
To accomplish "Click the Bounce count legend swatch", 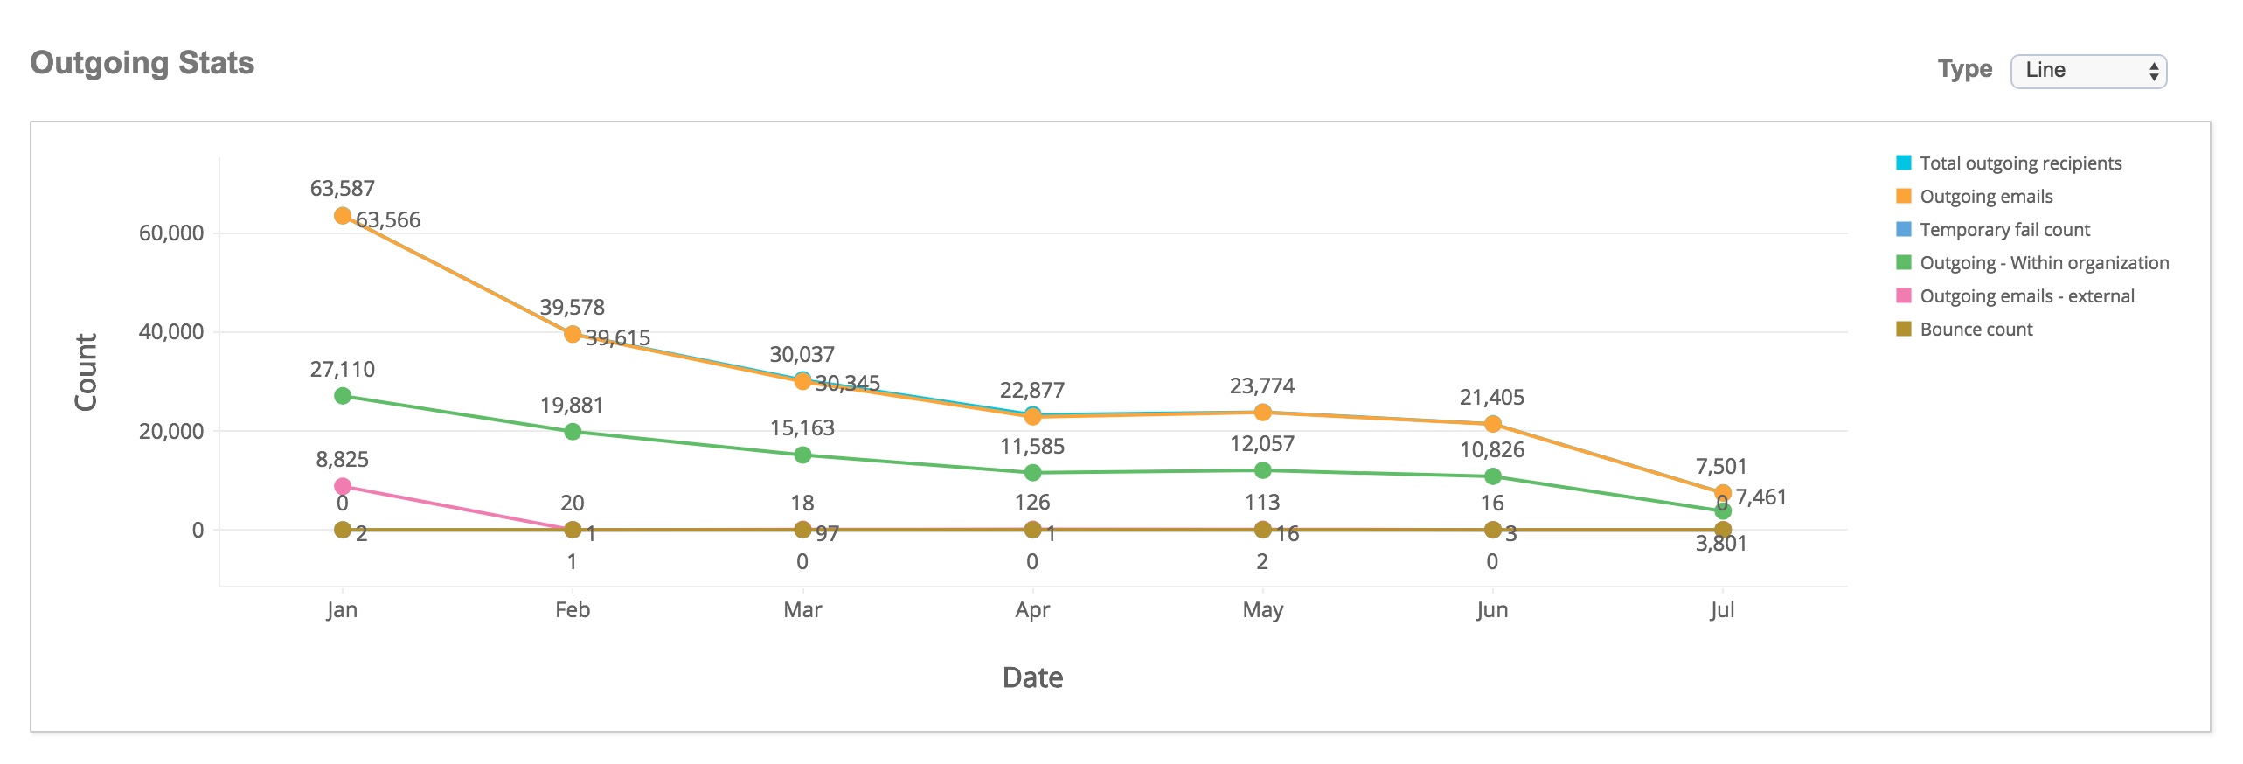I will (1903, 329).
